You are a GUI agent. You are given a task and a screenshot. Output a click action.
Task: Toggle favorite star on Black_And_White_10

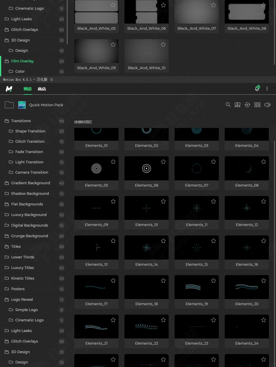pos(163,44)
